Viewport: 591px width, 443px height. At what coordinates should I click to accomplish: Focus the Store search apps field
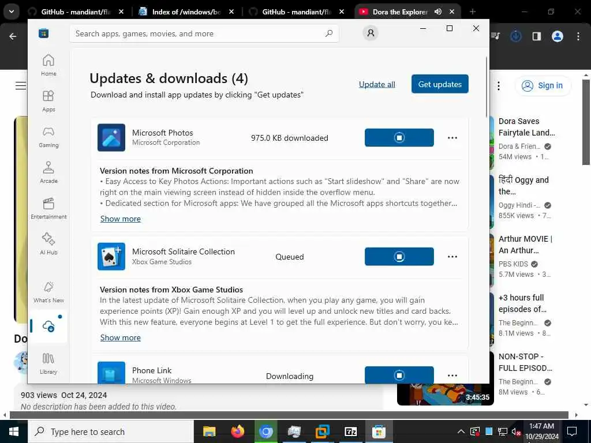[204, 33]
